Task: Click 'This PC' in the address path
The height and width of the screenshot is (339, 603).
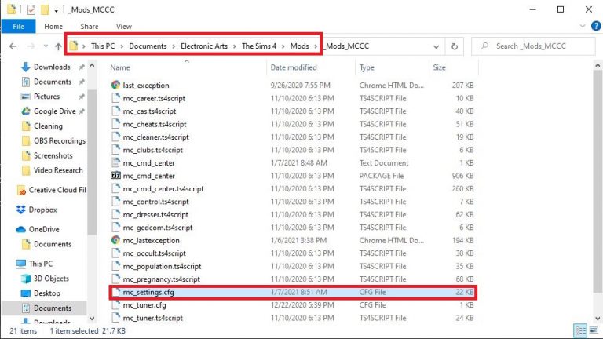Action: (103, 46)
